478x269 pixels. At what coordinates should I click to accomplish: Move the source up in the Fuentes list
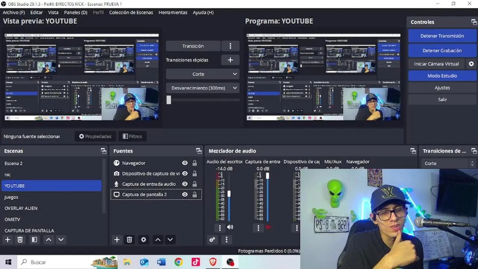[158, 239]
